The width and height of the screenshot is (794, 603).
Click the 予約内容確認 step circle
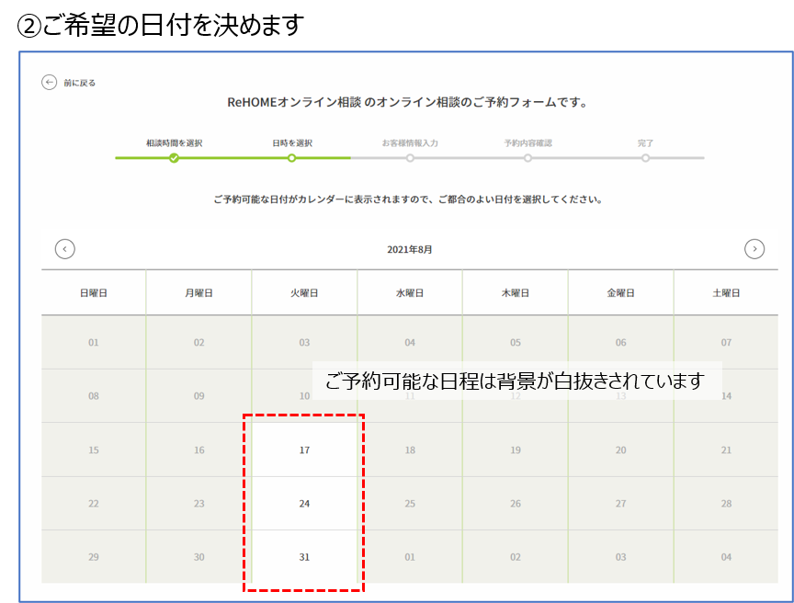click(x=527, y=158)
